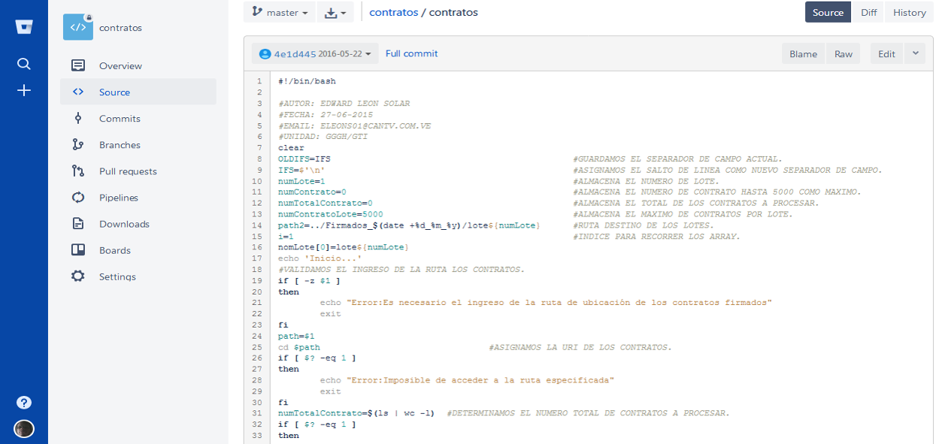Open search with the magnifier icon

pyautogui.click(x=24, y=64)
